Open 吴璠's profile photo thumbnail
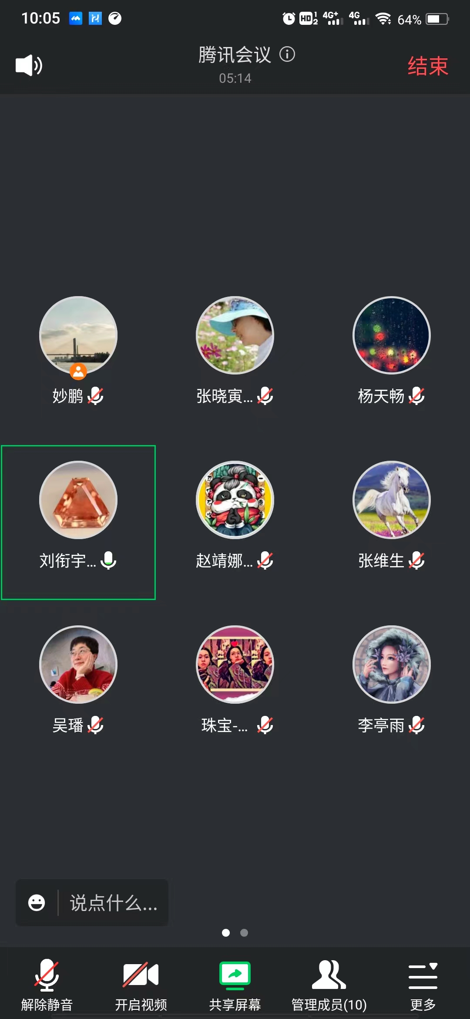470x1019 pixels. point(78,665)
